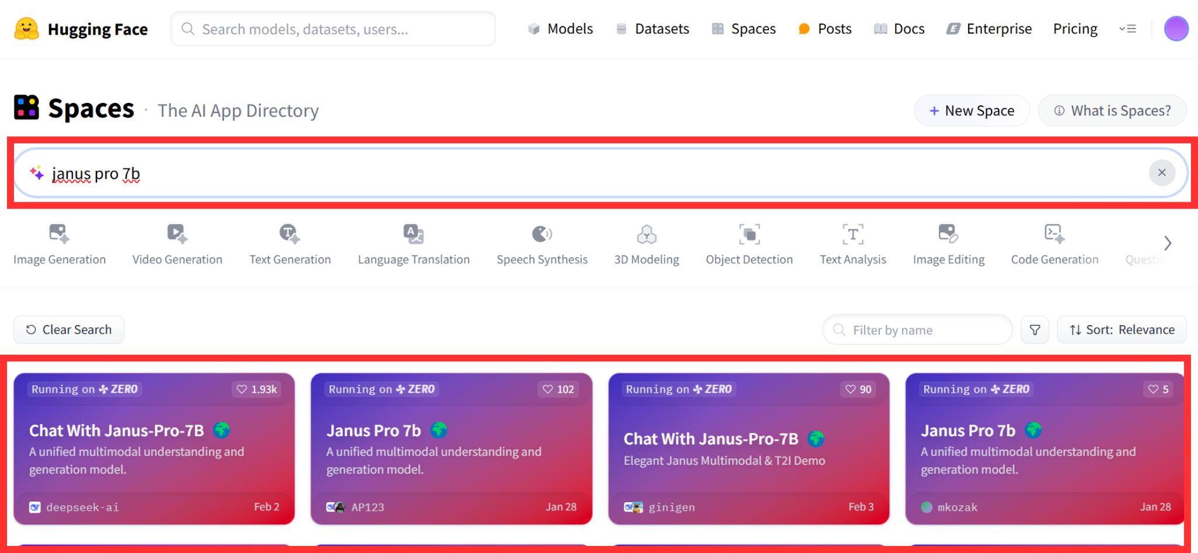The height and width of the screenshot is (553, 1198).
Task: Select the Image Generation category icon
Action: tap(59, 234)
